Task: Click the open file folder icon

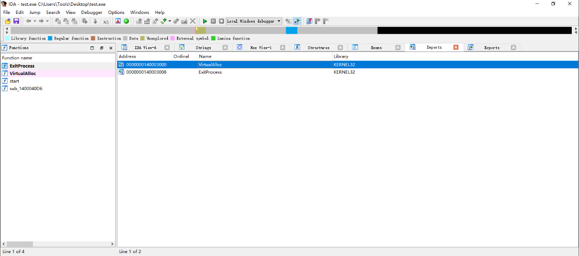Action: [x=8, y=21]
